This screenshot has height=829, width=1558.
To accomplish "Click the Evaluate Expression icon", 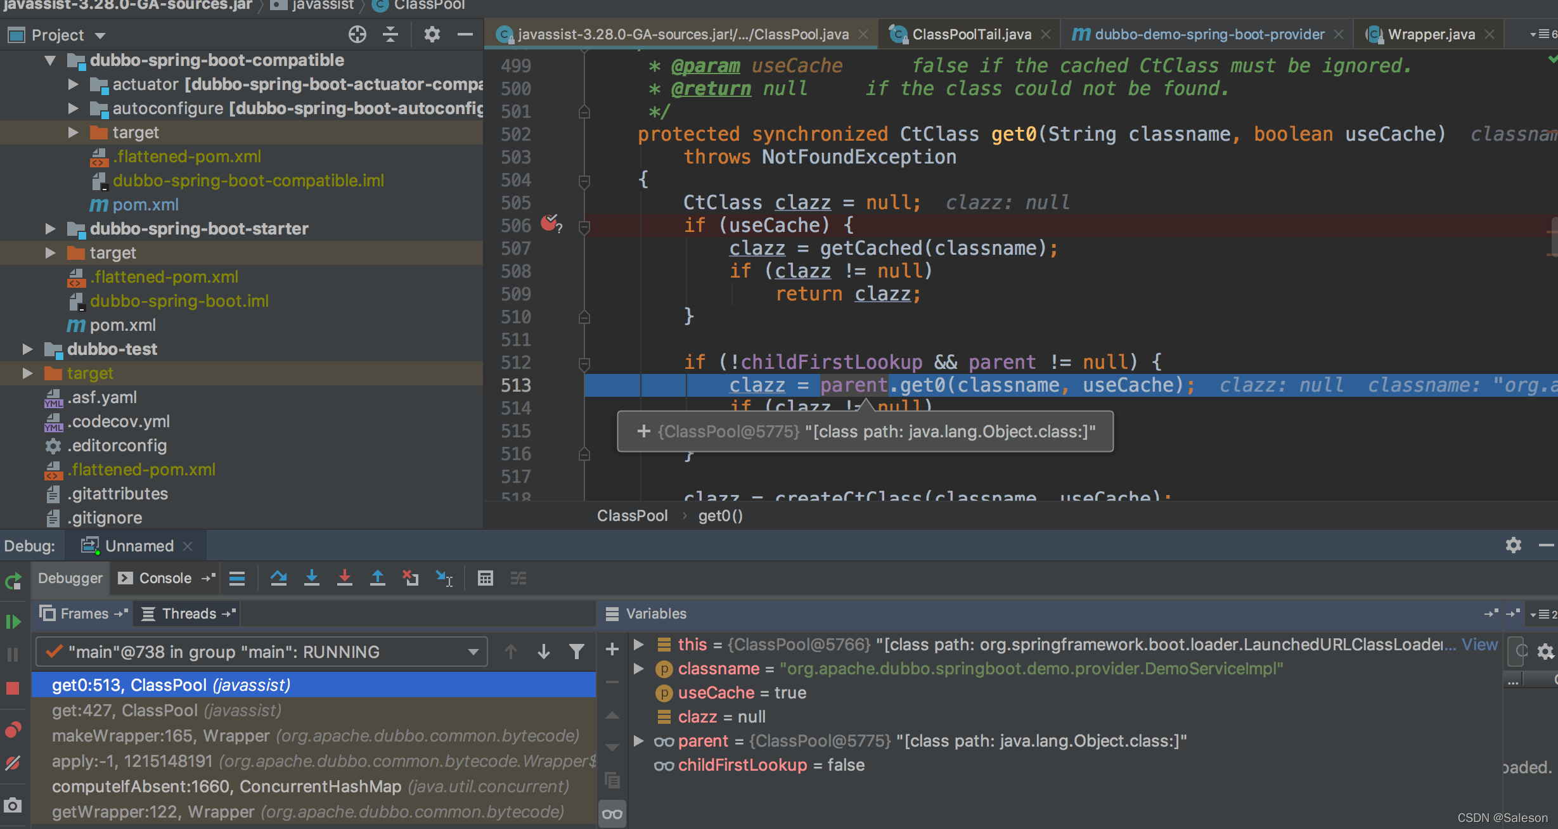I will pos(486,579).
